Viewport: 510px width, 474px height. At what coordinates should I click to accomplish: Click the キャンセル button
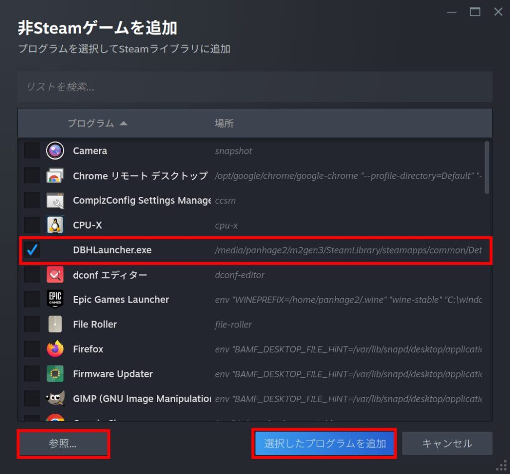(447, 444)
